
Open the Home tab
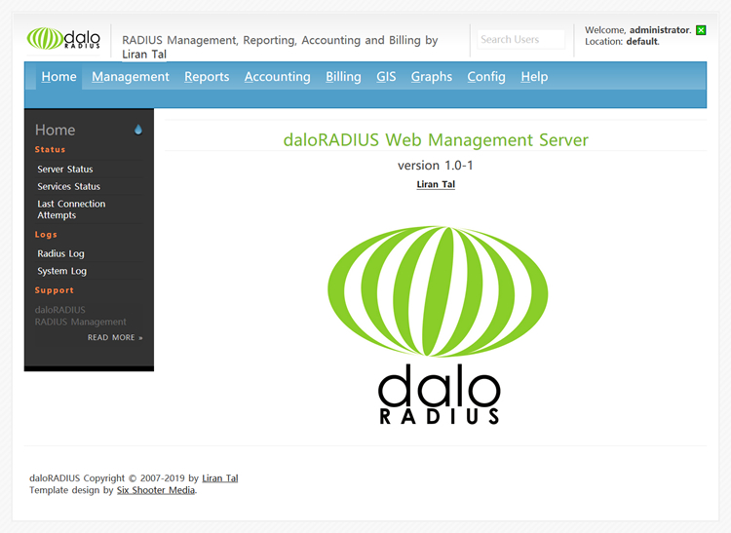click(58, 76)
